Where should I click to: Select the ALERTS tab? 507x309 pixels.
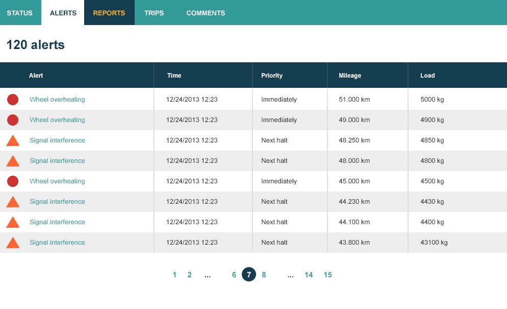[x=63, y=13]
